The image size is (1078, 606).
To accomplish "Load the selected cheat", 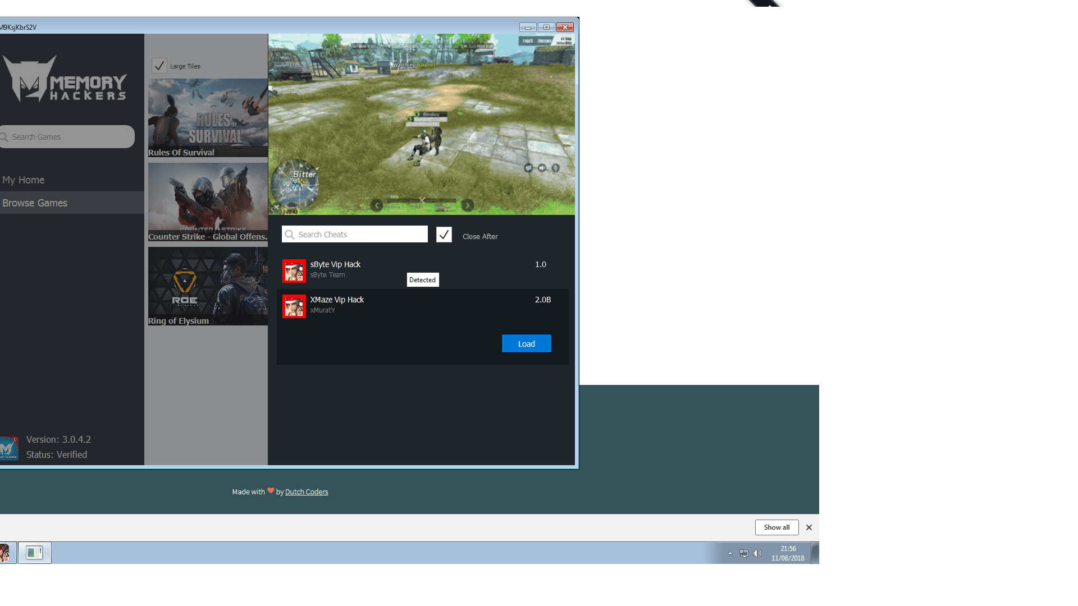I will pyautogui.click(x=527, y=344).
